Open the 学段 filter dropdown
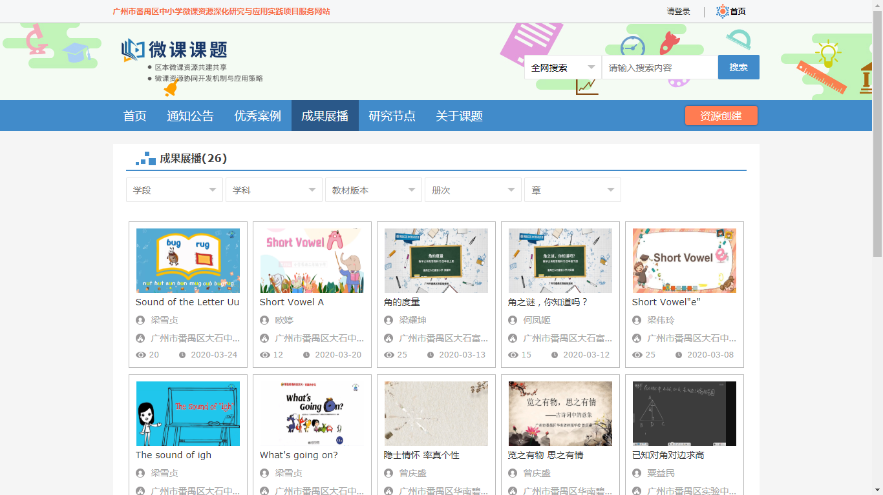Image resolution: width=883 pixels, height=495 pixels. click(175, 190)
